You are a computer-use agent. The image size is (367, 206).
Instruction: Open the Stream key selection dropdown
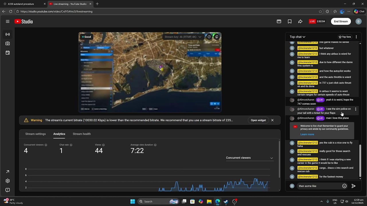[x=183, y=37]
